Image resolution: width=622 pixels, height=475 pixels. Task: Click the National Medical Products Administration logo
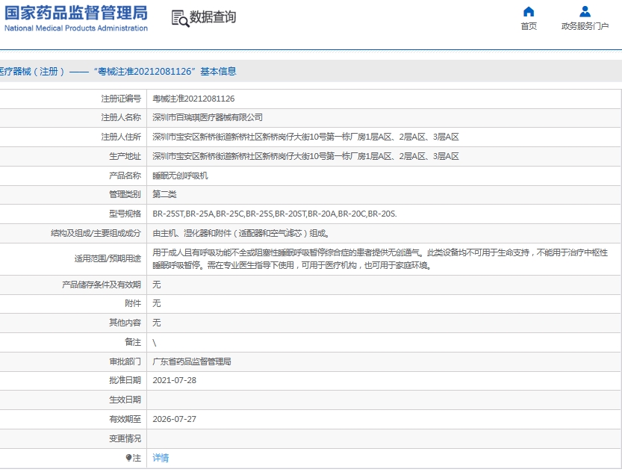pos(75,18)
